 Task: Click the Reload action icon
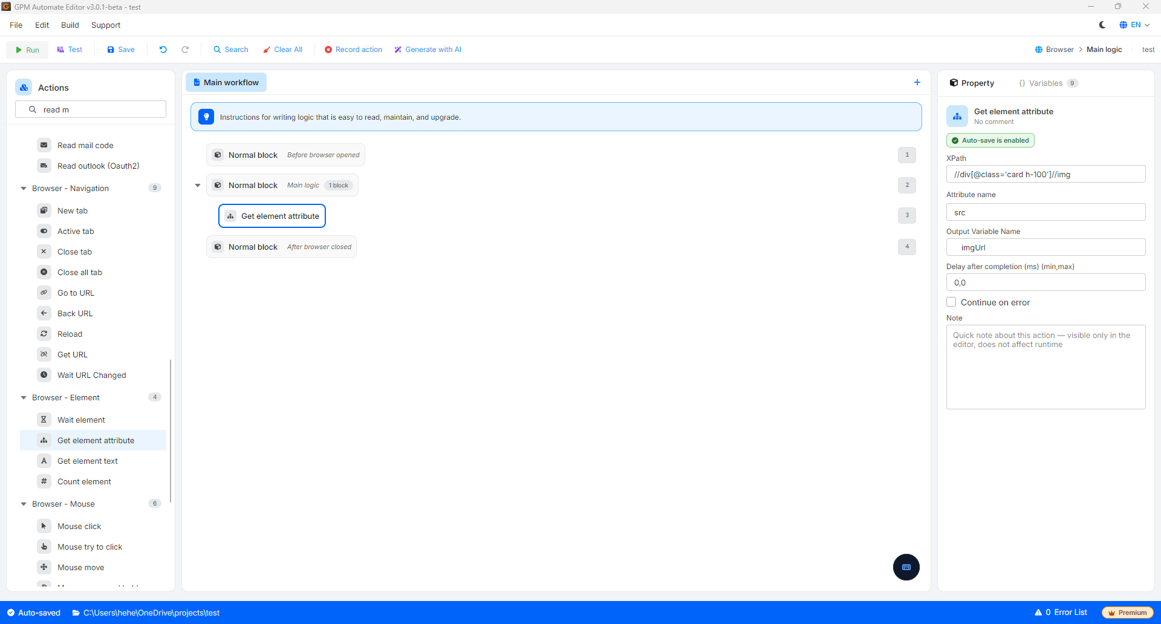coord(44,334)
